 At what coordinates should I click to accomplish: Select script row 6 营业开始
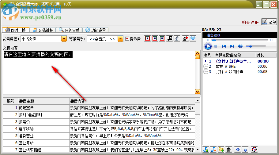point(99,143)
